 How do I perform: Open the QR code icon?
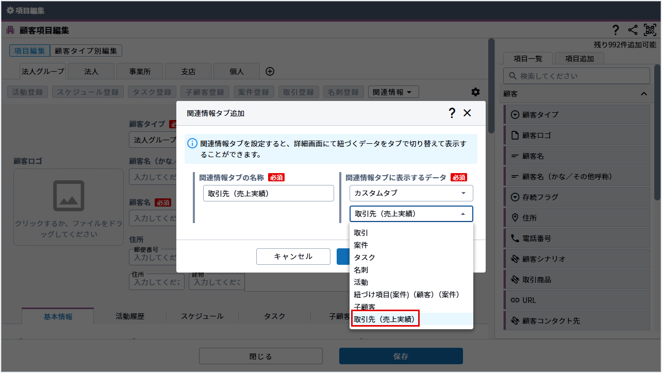pos(649,30)
